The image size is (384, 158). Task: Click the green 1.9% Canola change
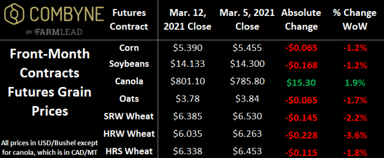click(x=355, y=83)
